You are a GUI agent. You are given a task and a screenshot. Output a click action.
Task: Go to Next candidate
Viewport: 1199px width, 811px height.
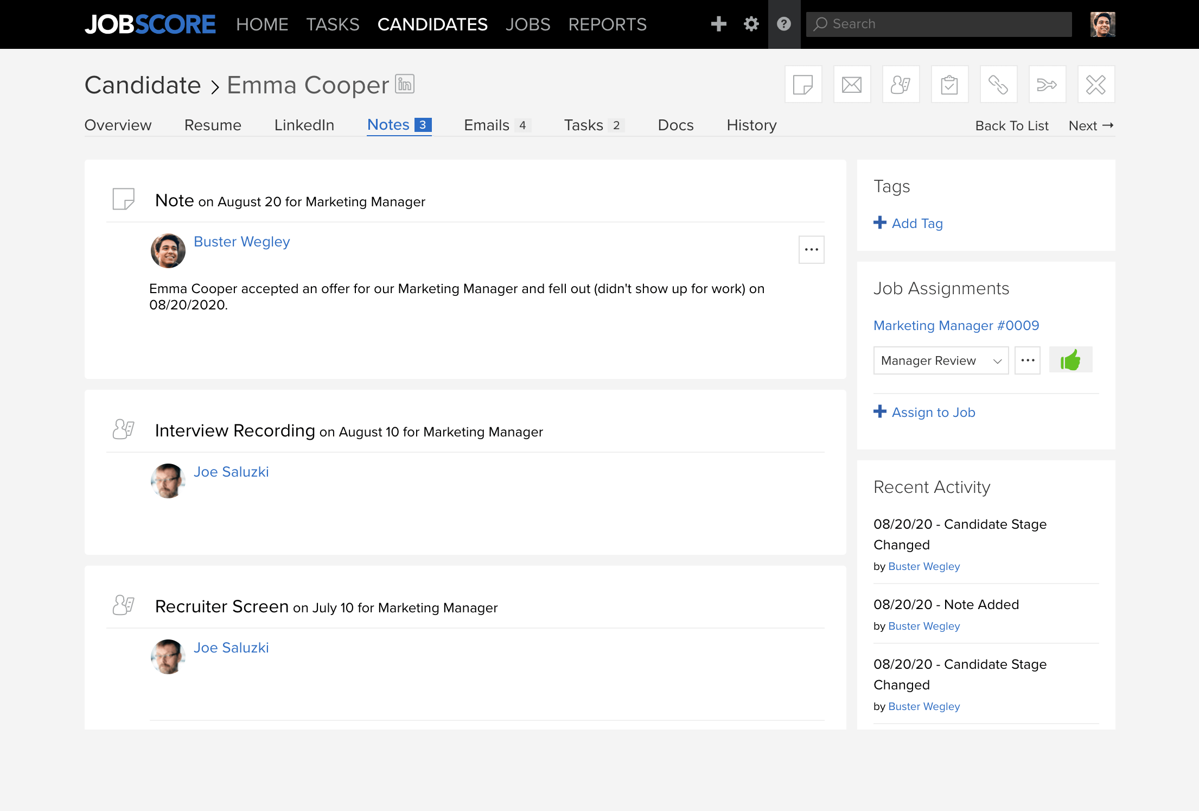(x=1091, y=125)
